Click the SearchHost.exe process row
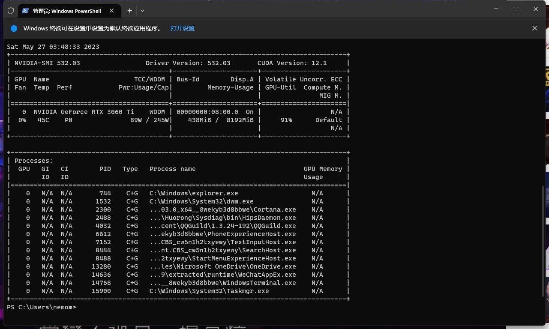Viewport: 549px width, 329px height. 178,250
